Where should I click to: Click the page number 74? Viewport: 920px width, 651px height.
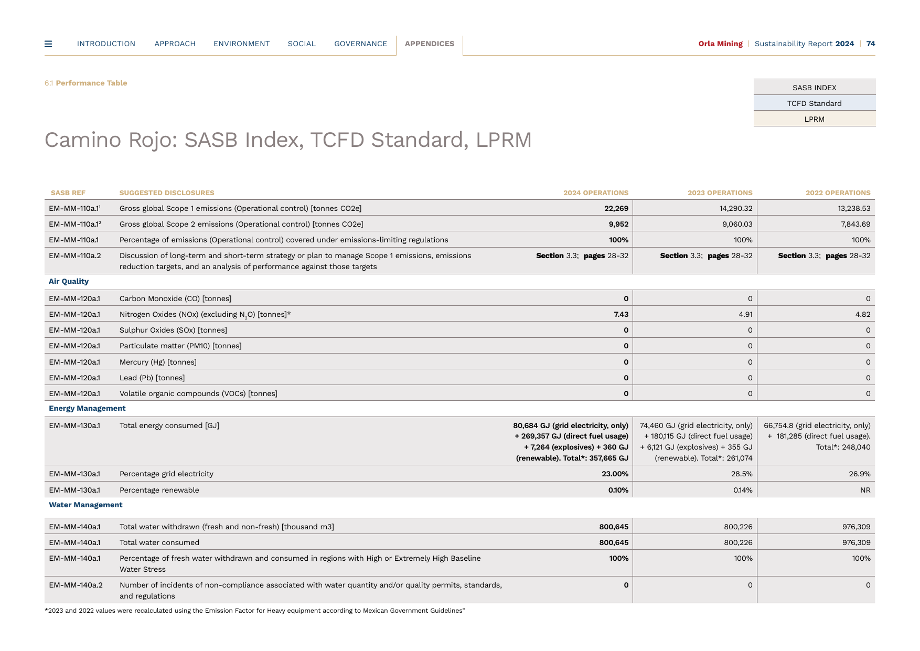tap(871, 44)
